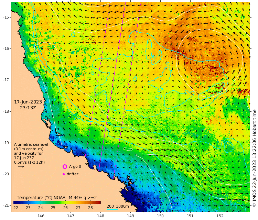The width and height of the screenshot is (258, 220).
Task: Click the -15 latitude axis label
Action: pos(6,17)
